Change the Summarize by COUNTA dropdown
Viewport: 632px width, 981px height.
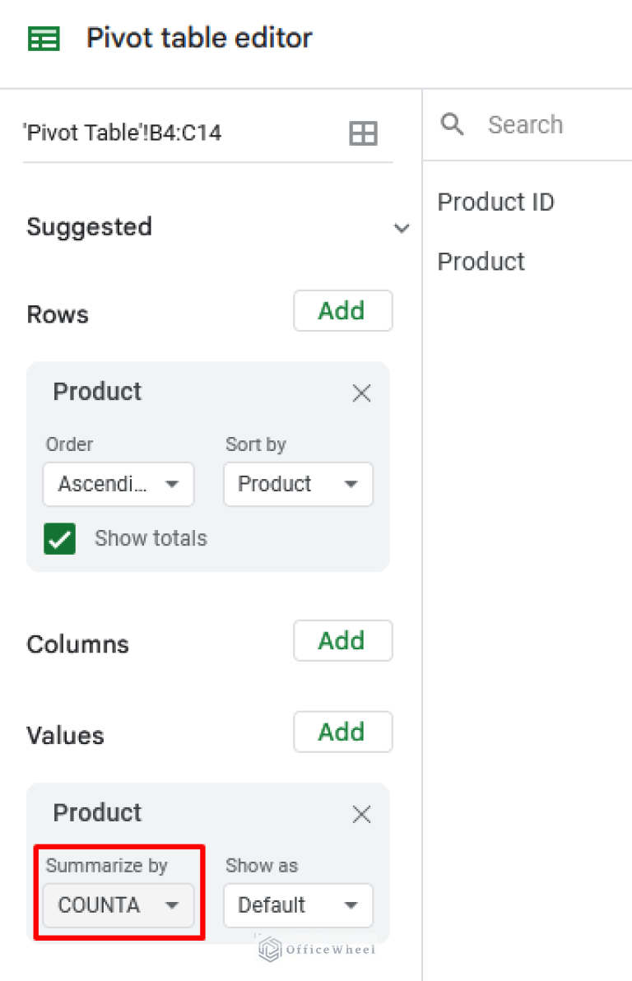coord(118,905)
